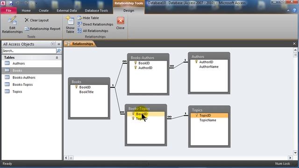The width and height of the screenshot is (299, 168).
Task: Switch to the Home ribbon tab
Action: [26, 11]
